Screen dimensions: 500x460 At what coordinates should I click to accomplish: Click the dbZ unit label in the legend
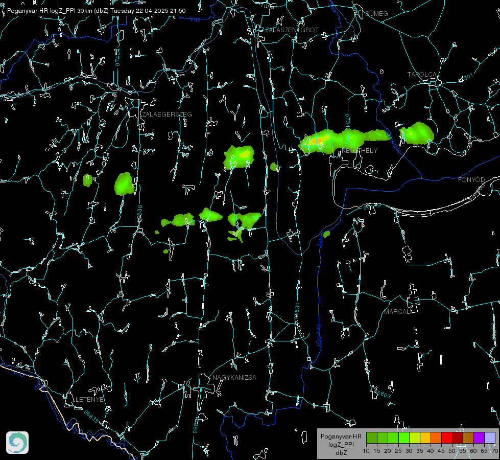341,453
